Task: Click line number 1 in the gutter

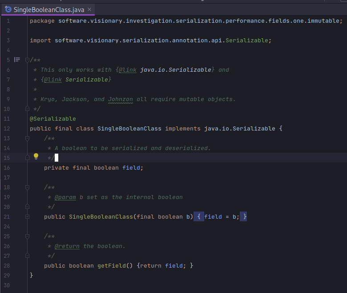Action: click(8, 21)
